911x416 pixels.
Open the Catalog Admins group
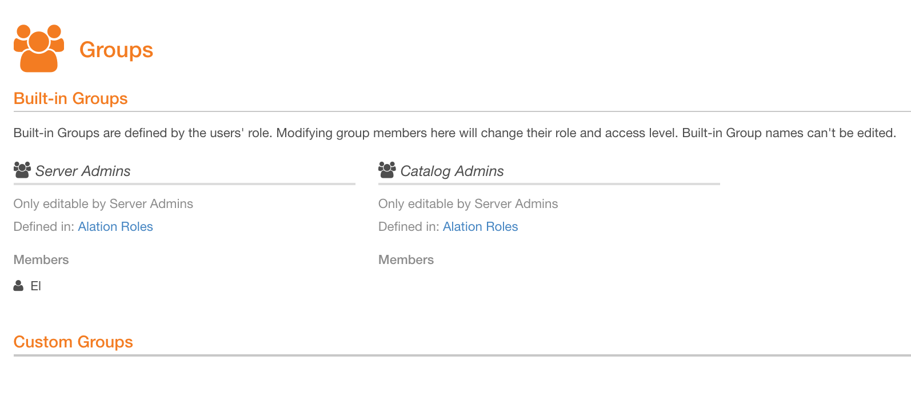tap(452, 171)
